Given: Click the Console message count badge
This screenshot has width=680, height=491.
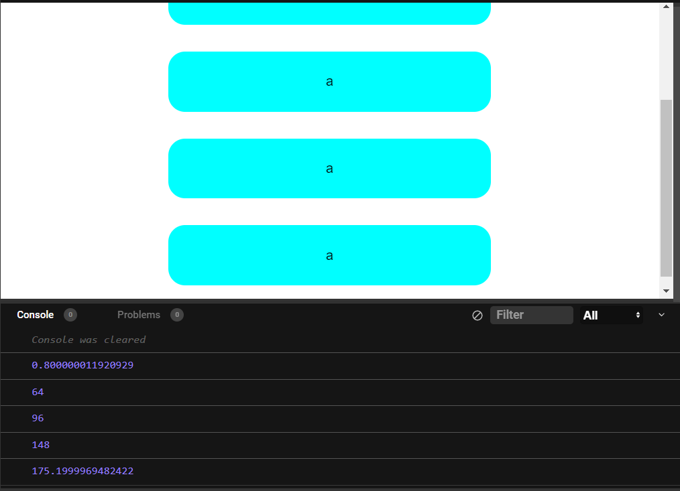Looking at the screenshot, I should (70, 315).
